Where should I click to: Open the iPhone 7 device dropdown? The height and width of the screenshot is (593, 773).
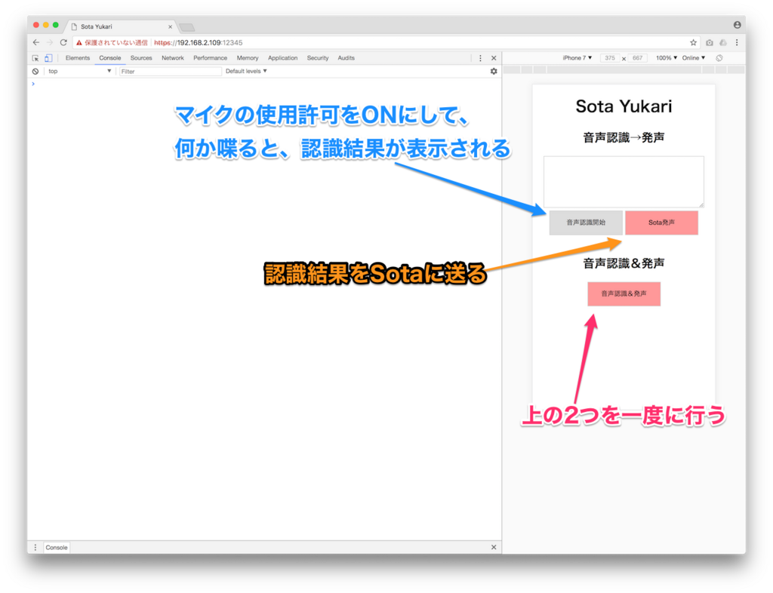(577, 58)
